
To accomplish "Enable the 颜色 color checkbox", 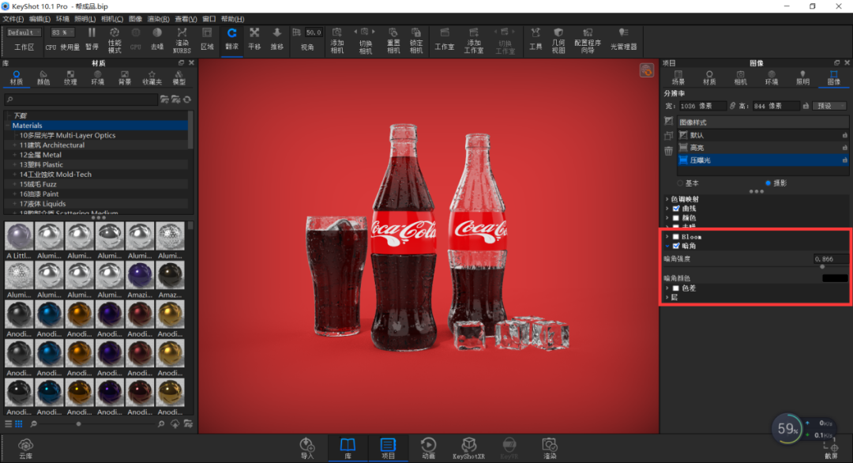I will 675,217.
